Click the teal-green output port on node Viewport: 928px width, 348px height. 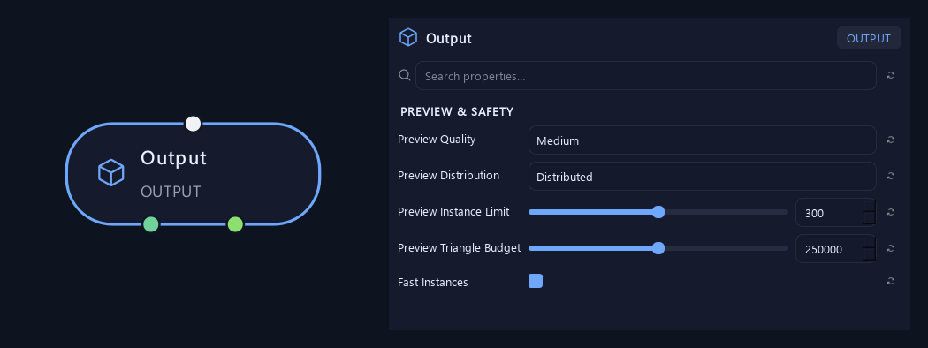coord(151,224)
